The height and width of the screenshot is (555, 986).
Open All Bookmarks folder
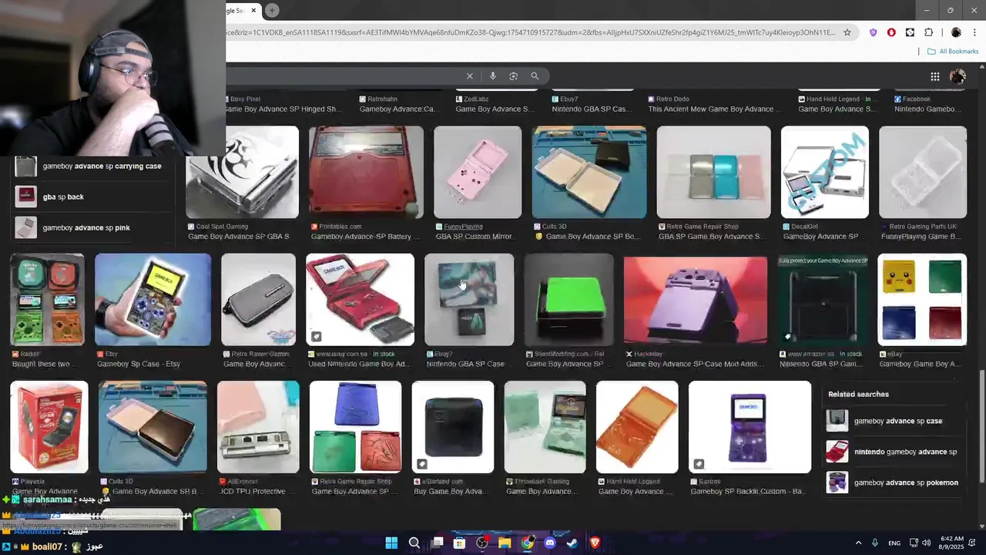953,52
